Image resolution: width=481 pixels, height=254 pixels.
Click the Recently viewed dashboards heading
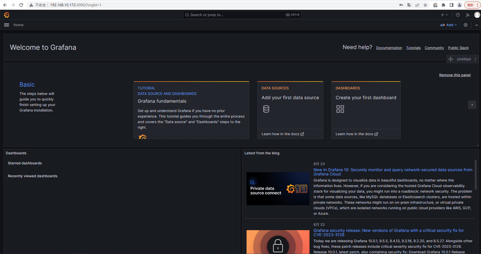point(32,176)
